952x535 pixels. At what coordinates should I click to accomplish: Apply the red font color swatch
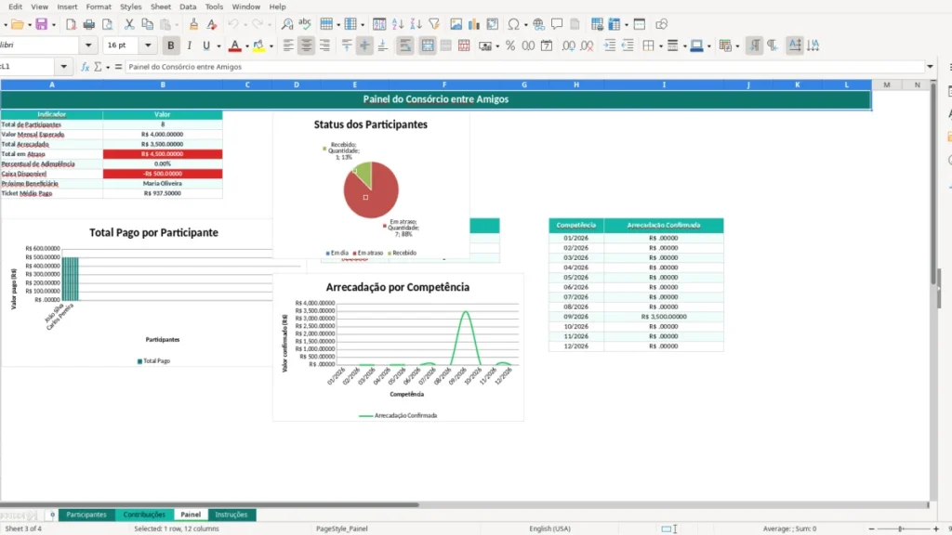[235, 46]
